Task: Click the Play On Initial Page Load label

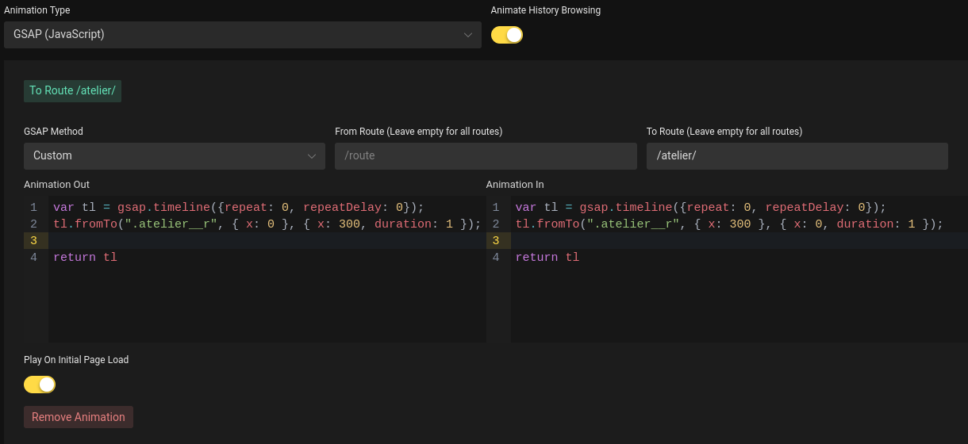Action: [x=76, y=360]
